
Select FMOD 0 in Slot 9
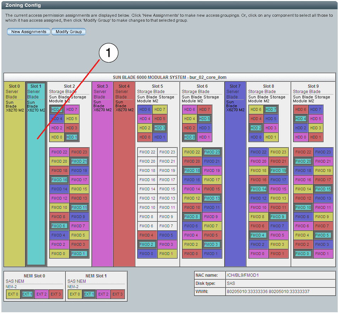pos(303,254)
